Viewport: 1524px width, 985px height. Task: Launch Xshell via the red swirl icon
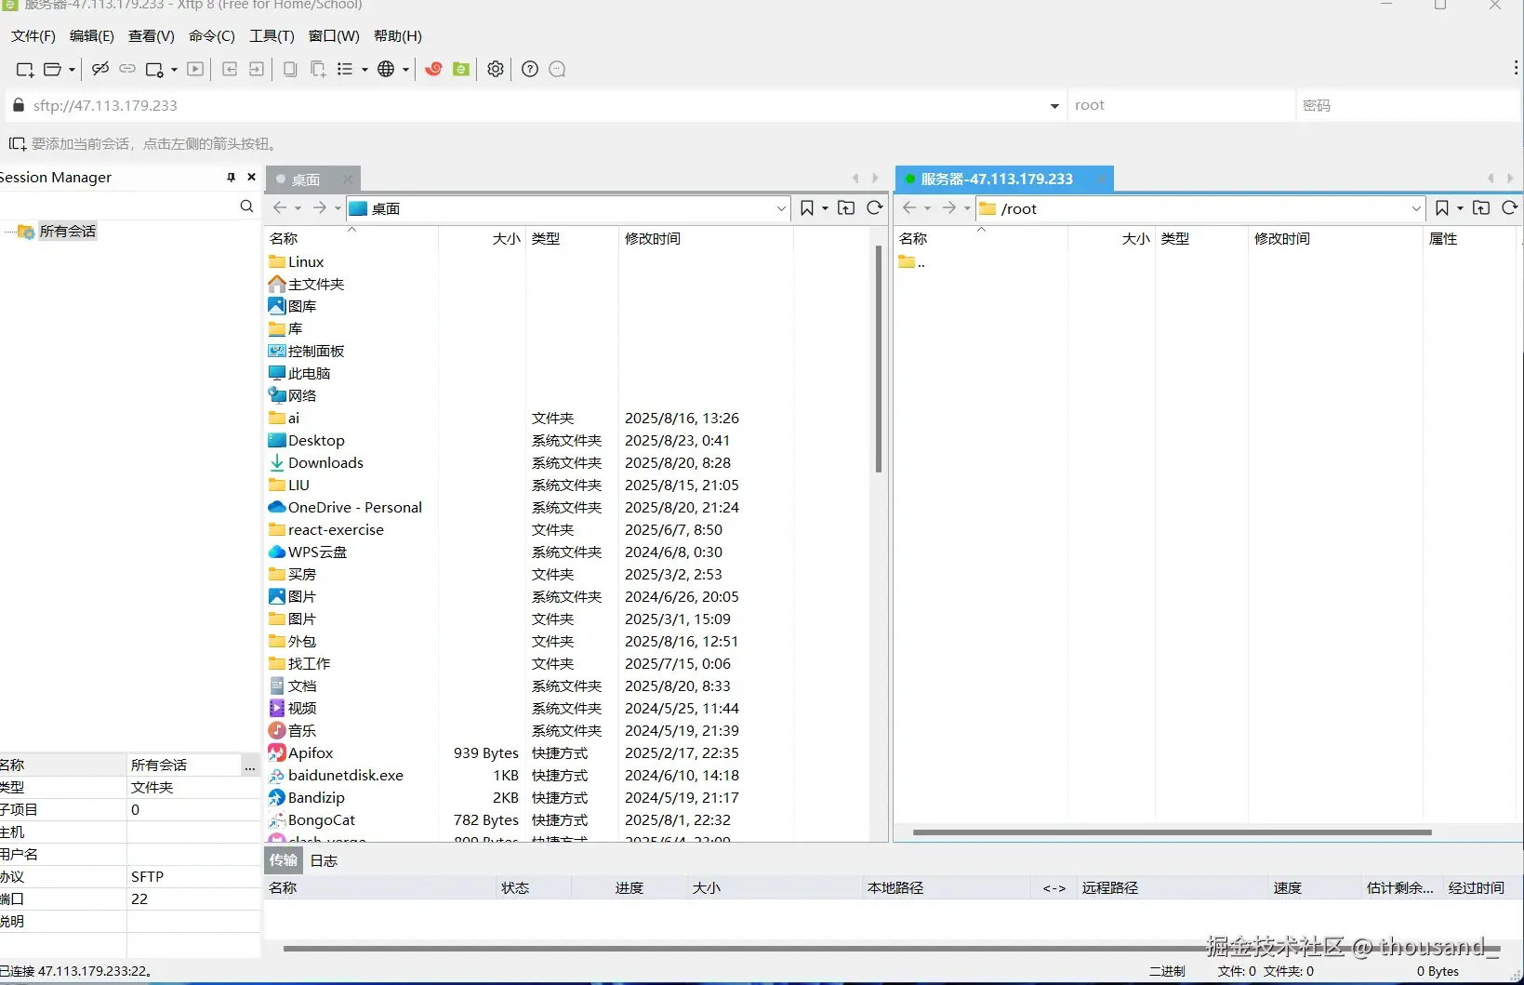[433, 69]
